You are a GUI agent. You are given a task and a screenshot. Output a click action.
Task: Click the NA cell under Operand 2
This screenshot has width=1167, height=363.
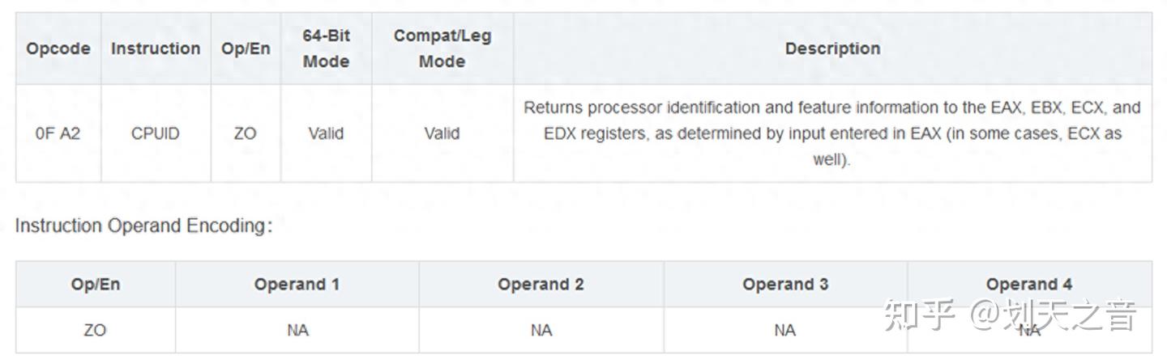click(541, 330)
